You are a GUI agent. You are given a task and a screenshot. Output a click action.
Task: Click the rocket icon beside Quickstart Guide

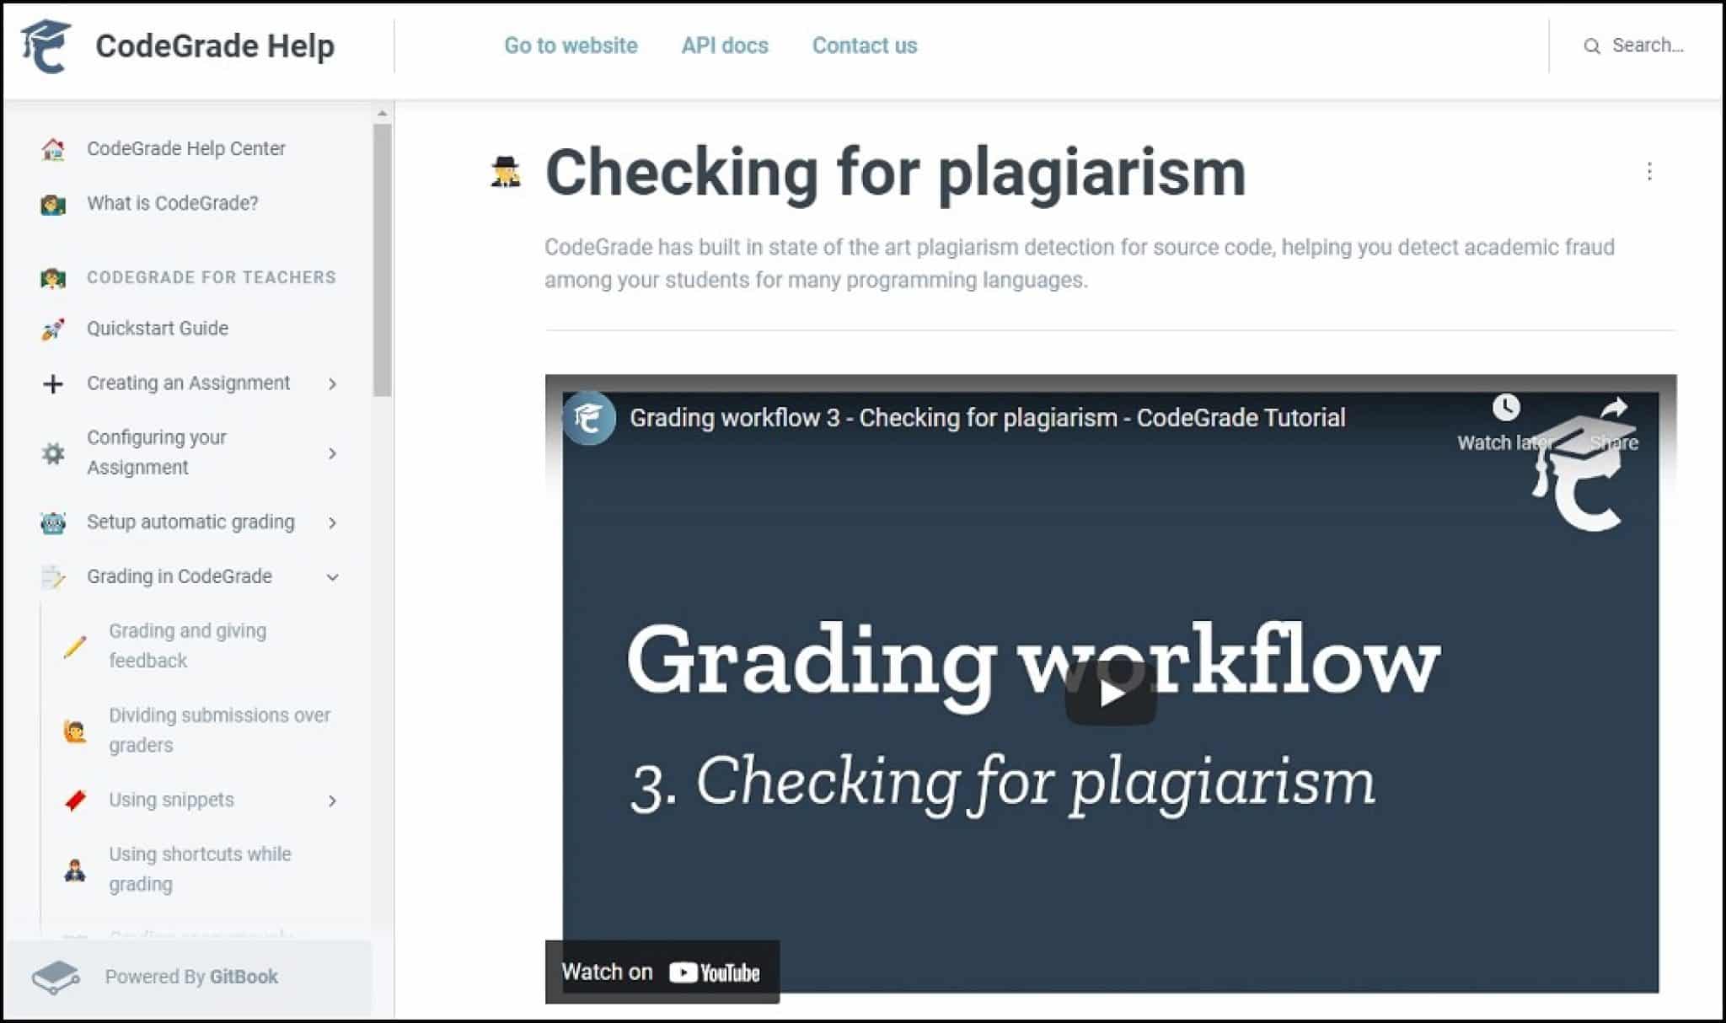(54, 329)
